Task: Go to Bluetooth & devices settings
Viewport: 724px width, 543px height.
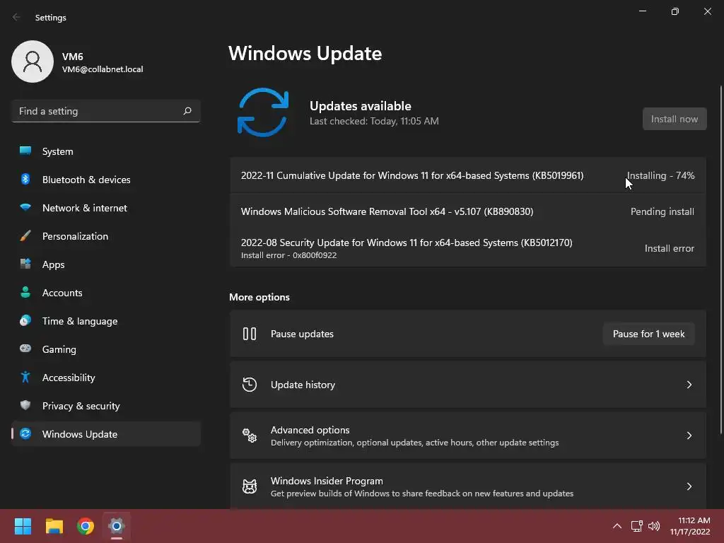Action: pos(106,179)
